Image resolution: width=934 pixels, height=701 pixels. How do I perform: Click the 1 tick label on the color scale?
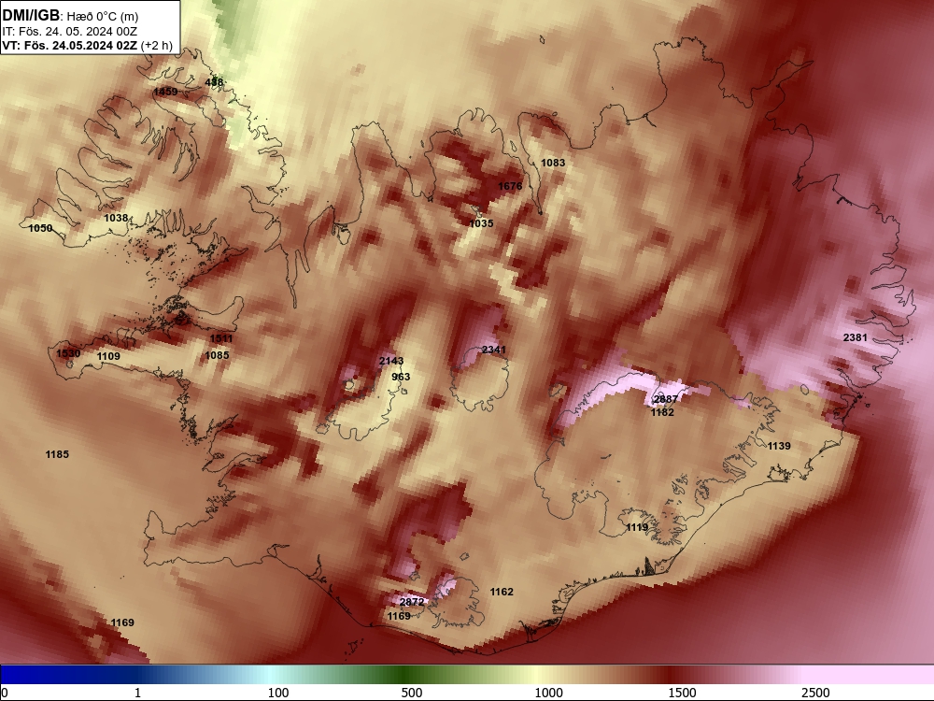click(137, 693)
